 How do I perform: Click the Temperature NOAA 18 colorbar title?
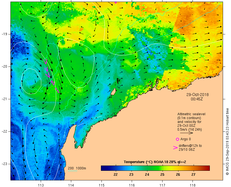tap(155, 162)
